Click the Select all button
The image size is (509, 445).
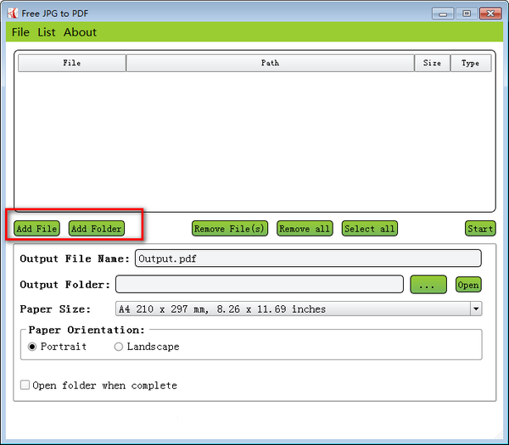click(369, 229)
